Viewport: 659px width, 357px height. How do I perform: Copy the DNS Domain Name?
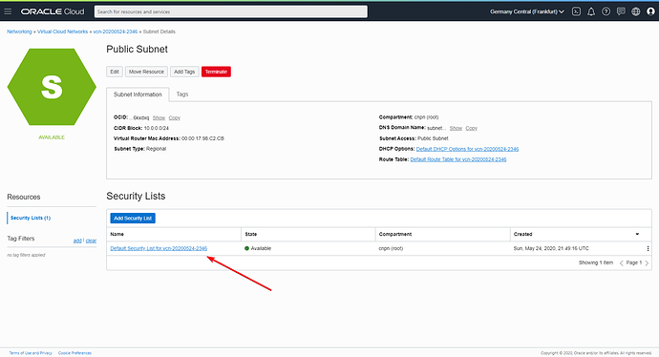(472, 128)
